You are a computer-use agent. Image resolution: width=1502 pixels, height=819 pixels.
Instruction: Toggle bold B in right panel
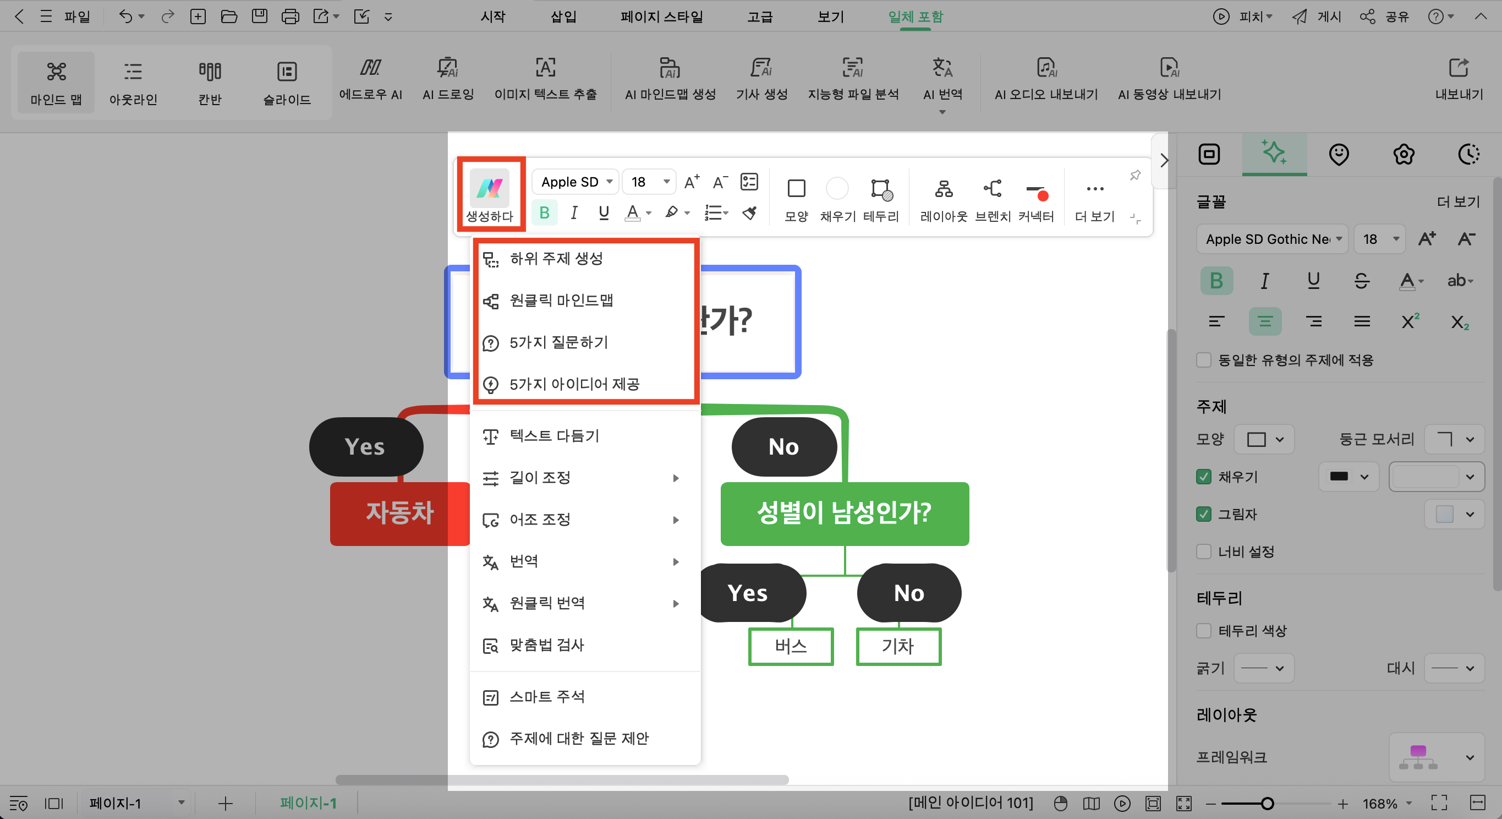[x=1216, y=281]
